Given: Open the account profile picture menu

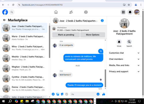Looking at the screenshot, I should pos(137,12).
